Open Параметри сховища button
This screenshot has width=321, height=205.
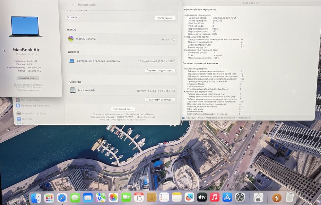click(160, 100)
